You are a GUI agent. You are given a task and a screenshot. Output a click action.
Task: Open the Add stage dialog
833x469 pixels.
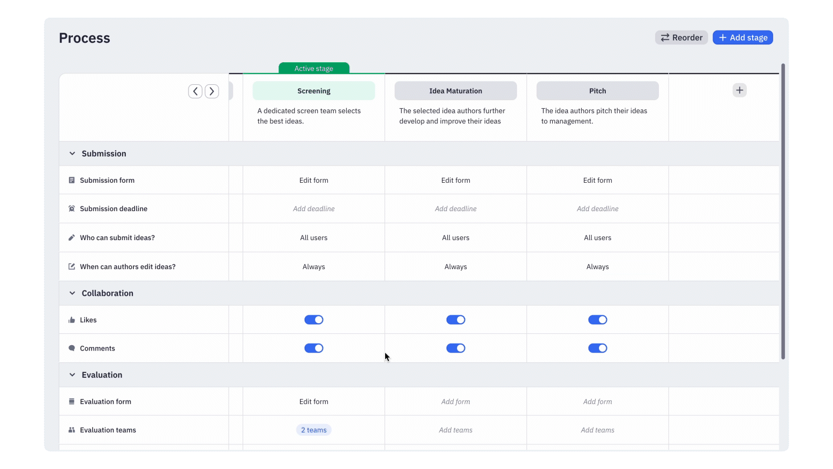tap(743, 37)
